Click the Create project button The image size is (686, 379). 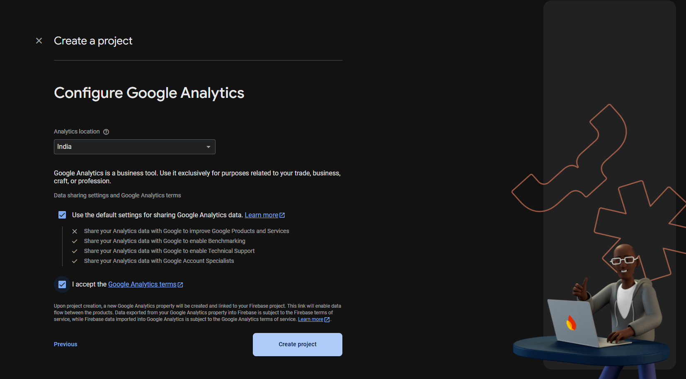coord(298,345)
